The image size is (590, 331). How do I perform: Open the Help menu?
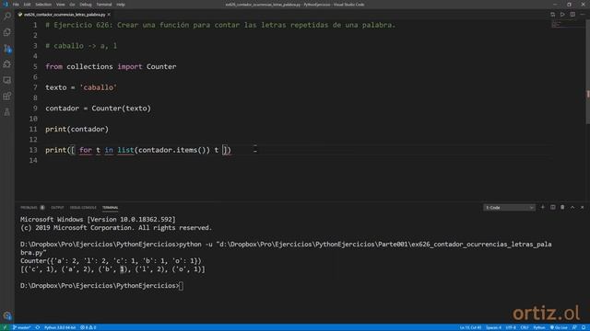pyautogui.click(x=121, y=5)
